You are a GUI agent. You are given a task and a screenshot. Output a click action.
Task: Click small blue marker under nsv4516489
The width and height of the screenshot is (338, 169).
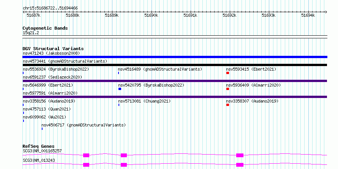pyautogui.click(x=118, y=73)
